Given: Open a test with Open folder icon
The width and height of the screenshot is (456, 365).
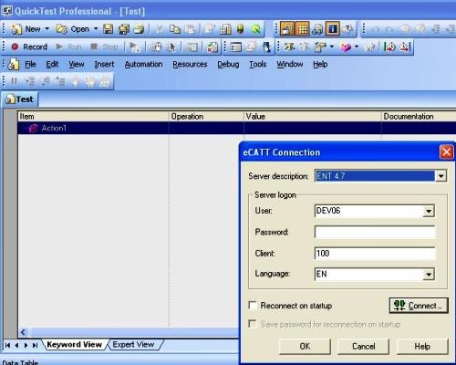Looking at the screenshot, I should (x=74, y=29).
